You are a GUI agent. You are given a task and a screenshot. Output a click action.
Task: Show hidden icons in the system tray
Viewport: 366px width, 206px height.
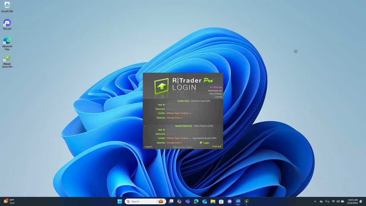point(315,201)
